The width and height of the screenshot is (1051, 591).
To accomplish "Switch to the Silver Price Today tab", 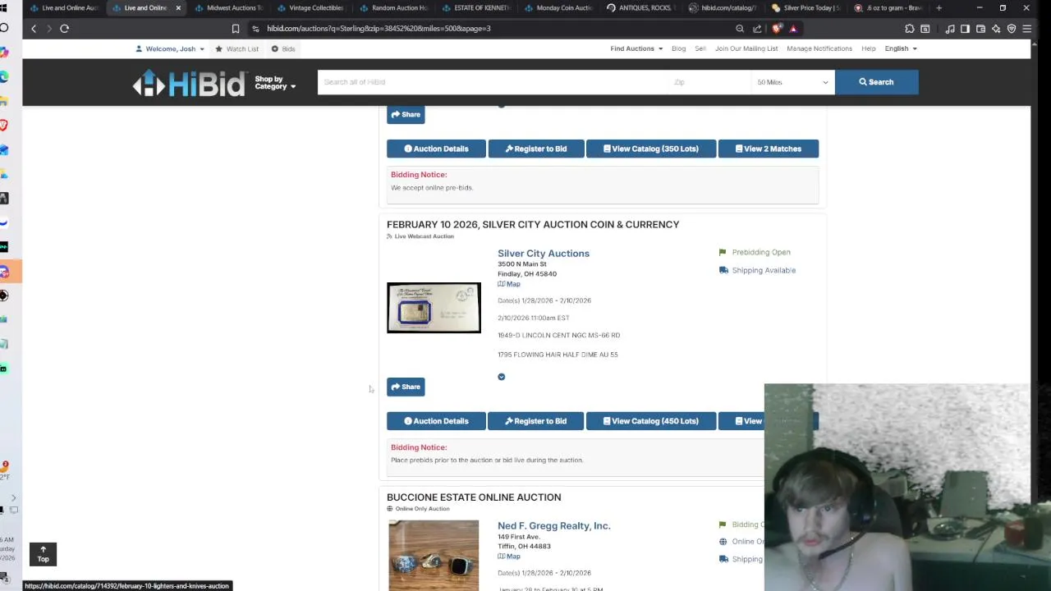I will tap(805, 8).
